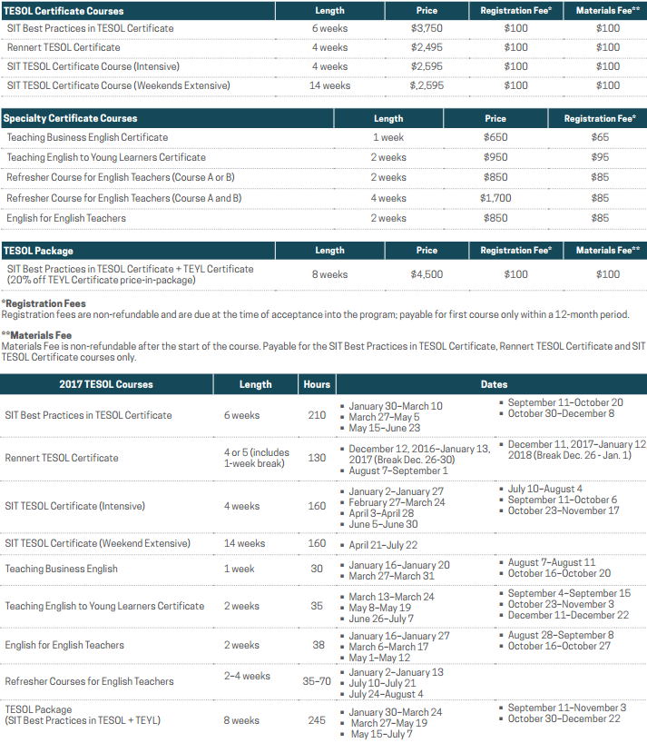Select the 245 hours value for TESOL Package
The image size is (647, 743).
pos(317,720)
